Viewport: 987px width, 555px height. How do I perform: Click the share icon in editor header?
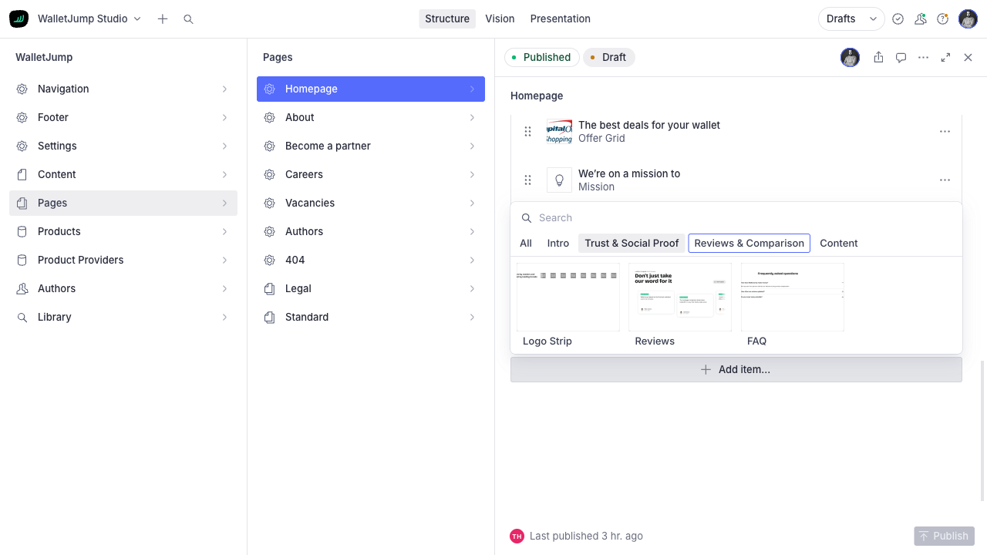pyautogui.click(x=878, y=57)
